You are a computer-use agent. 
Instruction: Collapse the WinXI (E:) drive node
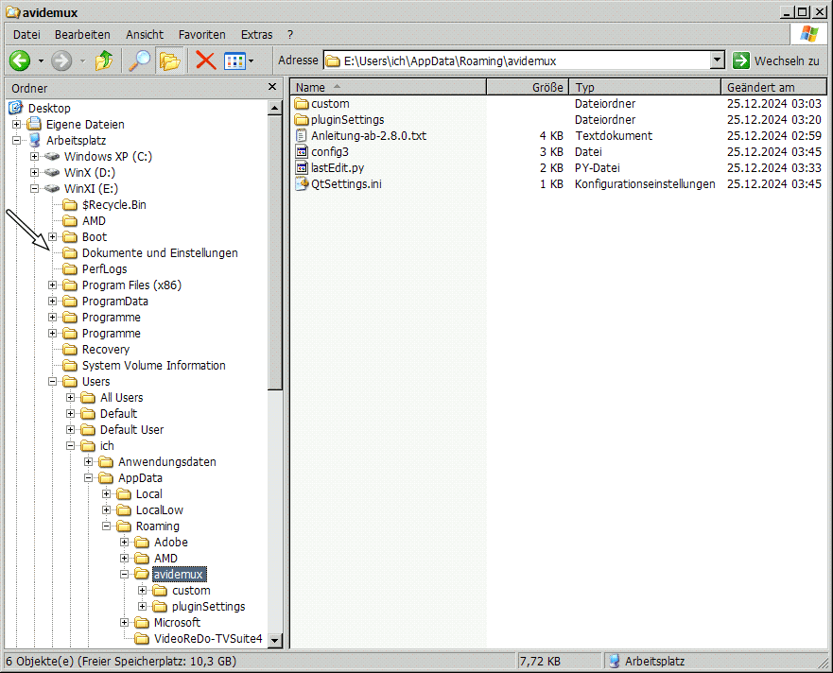[x=35, y=188]
